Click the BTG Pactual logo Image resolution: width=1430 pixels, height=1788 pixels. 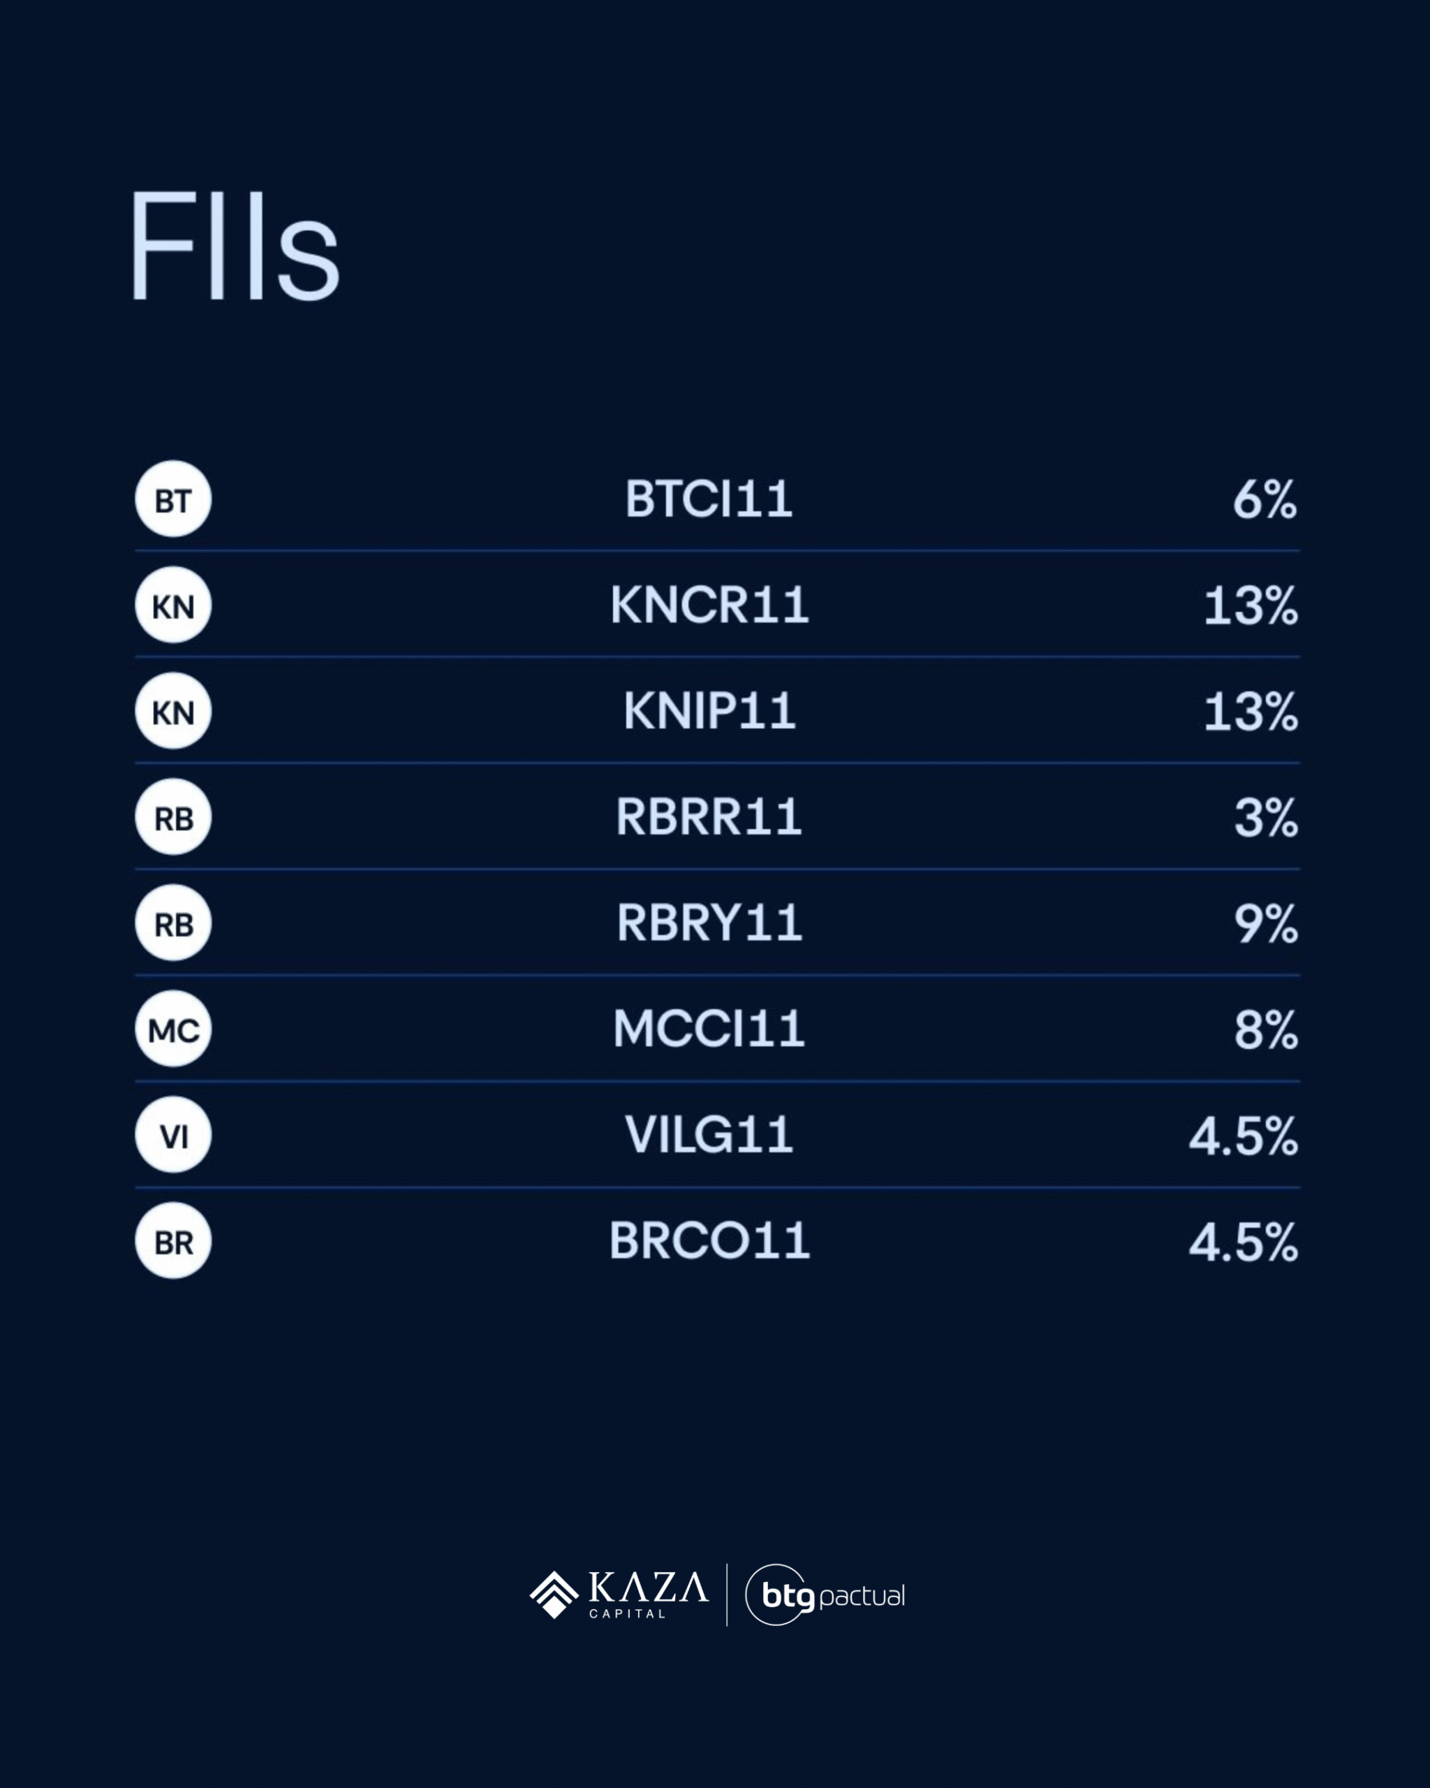tap(825, 1595)
